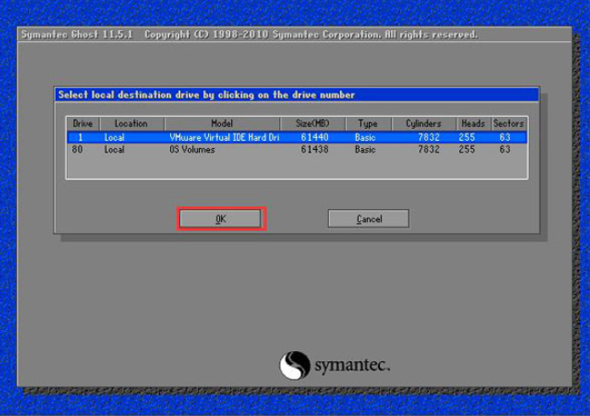Click the Drive column header
This screenshot has height=416, width=590.
click(x=83, y=123)
